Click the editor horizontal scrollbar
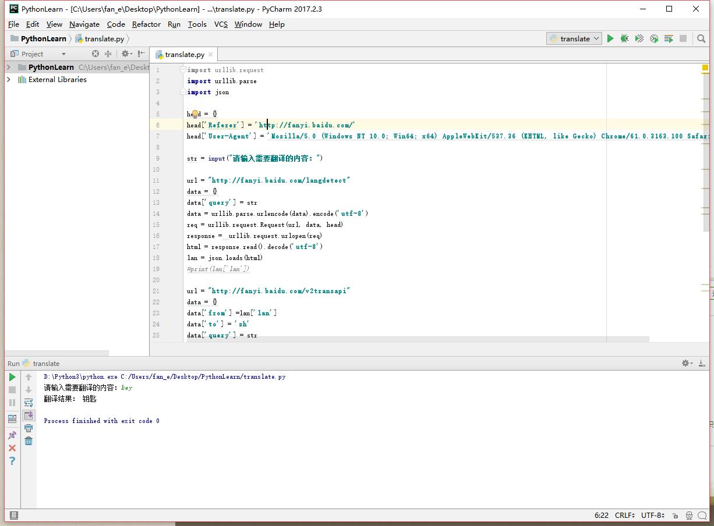 click(408, 339)
